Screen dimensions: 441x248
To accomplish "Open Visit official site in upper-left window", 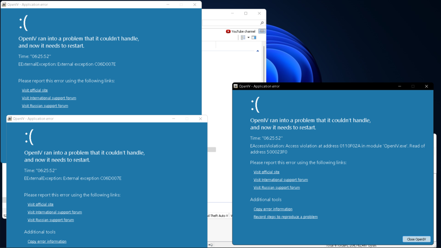I will (x=35, y=90).
